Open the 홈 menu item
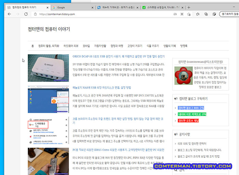This screenshot has width=239, height=175. [x=33, y=46]
